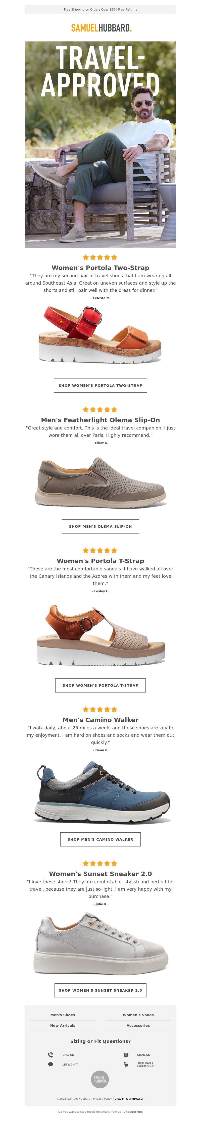Click the Samuel Hubbard header logo
This screenshot has width=201, height=1122.
[x=101, y=28]
